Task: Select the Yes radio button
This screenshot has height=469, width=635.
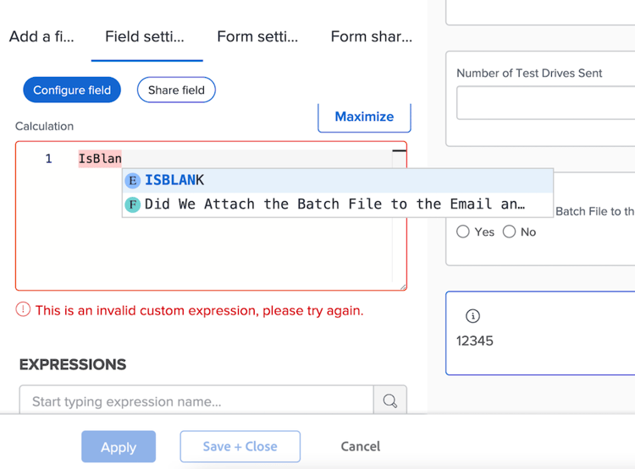Action: point(463,232)
